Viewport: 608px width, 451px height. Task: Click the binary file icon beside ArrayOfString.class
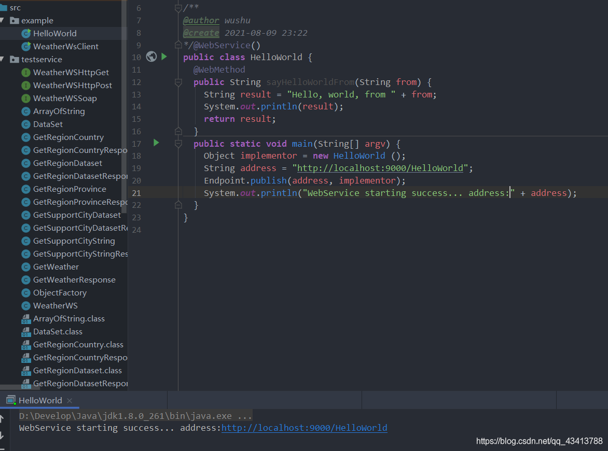pos(26,319)
